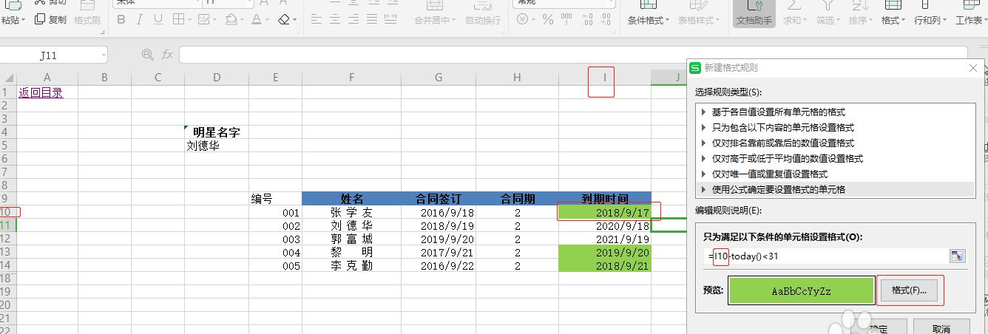
Task: Select column F header
Action: click(x=351, y=78)
